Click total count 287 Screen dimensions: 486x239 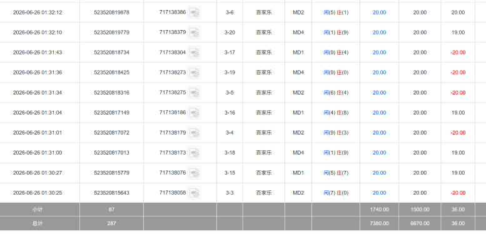(111, 223)
